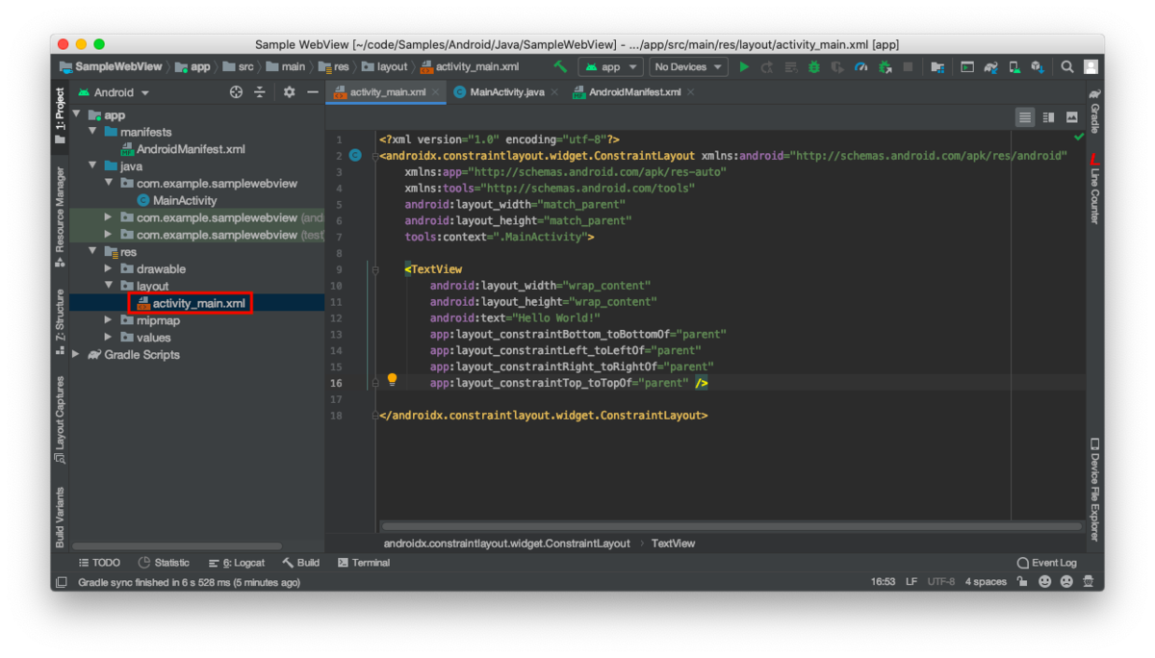
Task: Click Run with Coverage icon
Action: pyautogui.click(x=837, y=67)
